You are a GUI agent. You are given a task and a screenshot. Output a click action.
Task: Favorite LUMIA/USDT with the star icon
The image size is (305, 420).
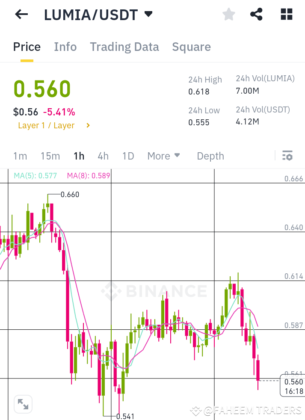(228, 14)
